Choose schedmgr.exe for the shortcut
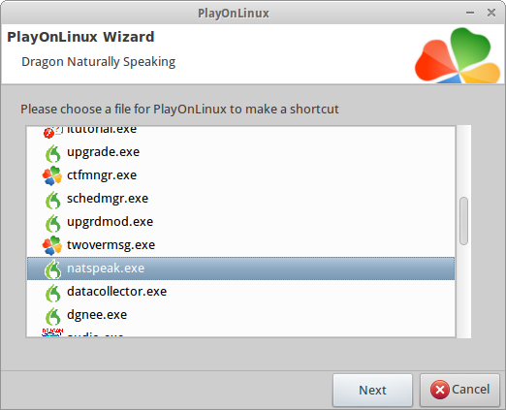506x410 pixels. [x=240, y=199]
